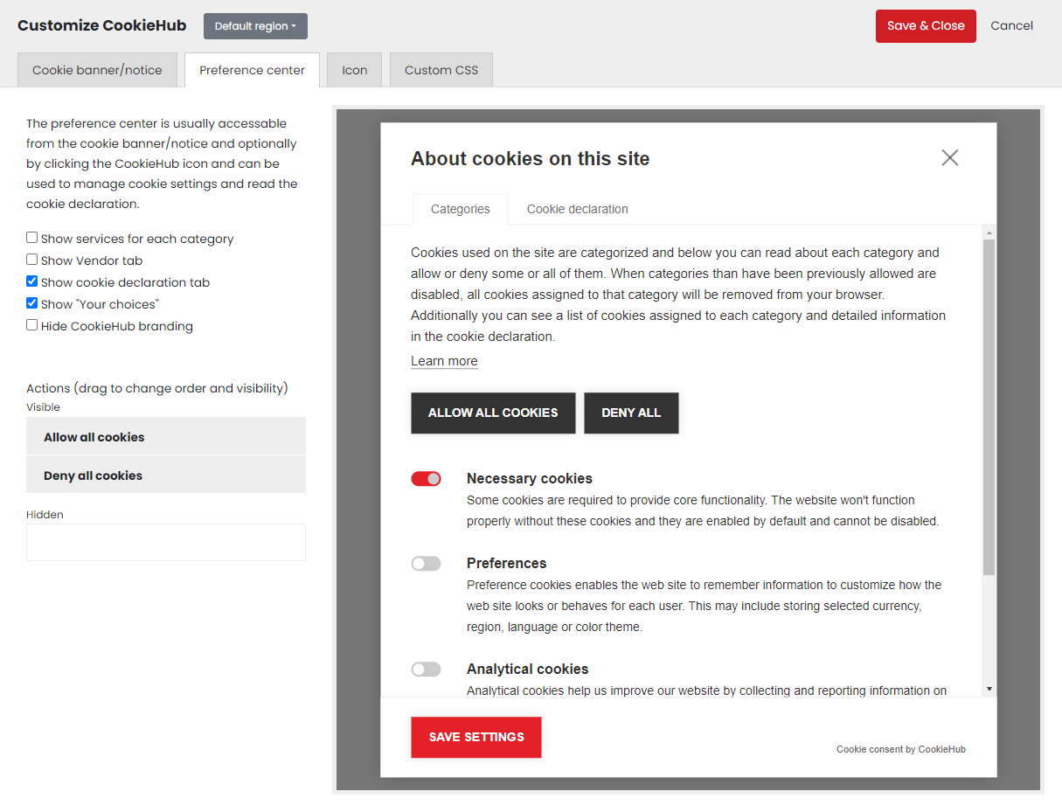Click SAVE SETTINGS in the preview
The height and width of the screenshot is (812, 1062).
tap(475, 737)
